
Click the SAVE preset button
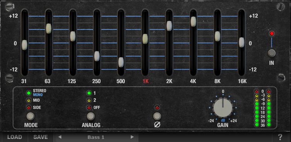41,137
